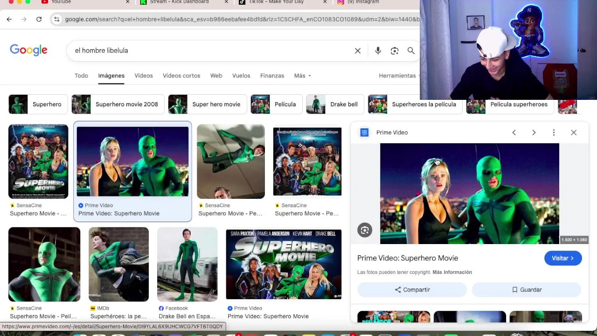The width and height of the screenshot is (597, 336).
Task: Click the Visitar button
Action: [x=563, y=258]
